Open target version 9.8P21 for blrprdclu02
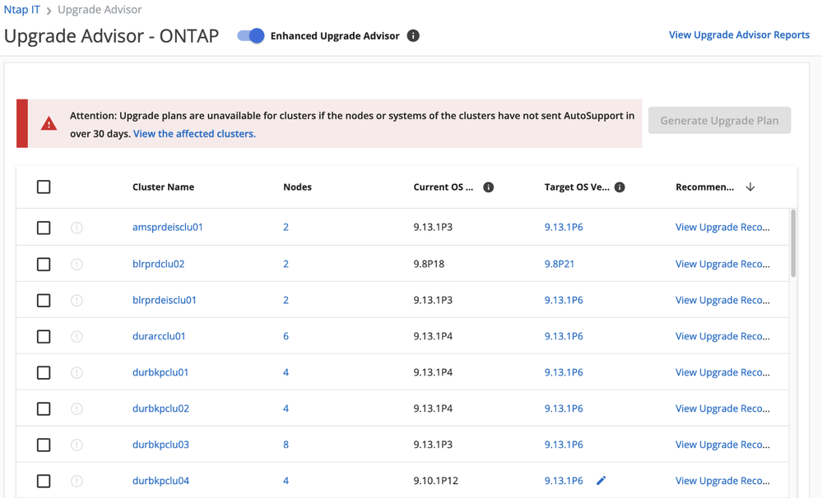 [560, 264]
